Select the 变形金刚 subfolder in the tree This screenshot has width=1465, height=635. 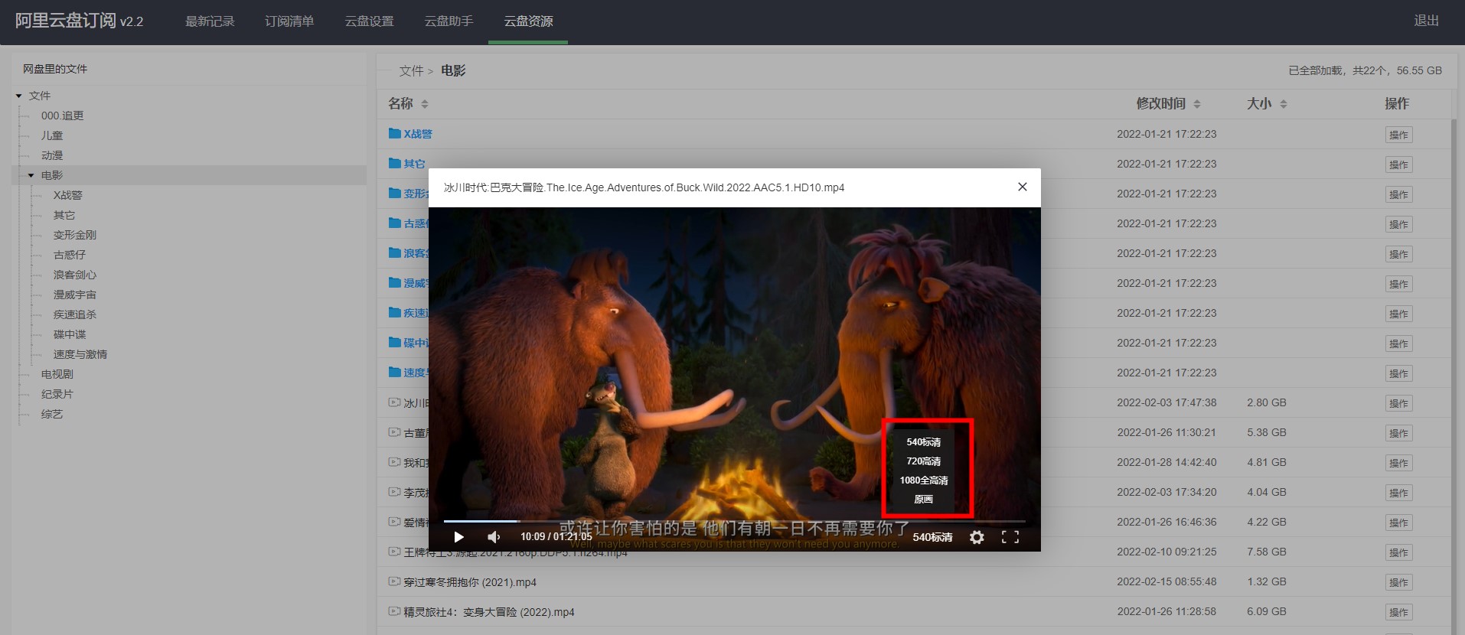pos(75,235)
